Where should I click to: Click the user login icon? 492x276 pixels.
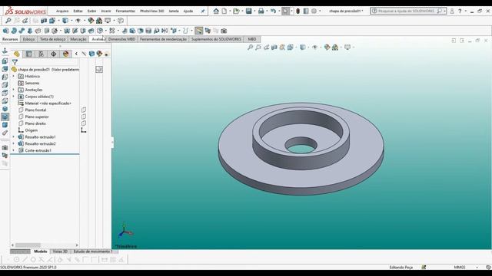click(x=452, y=11)
